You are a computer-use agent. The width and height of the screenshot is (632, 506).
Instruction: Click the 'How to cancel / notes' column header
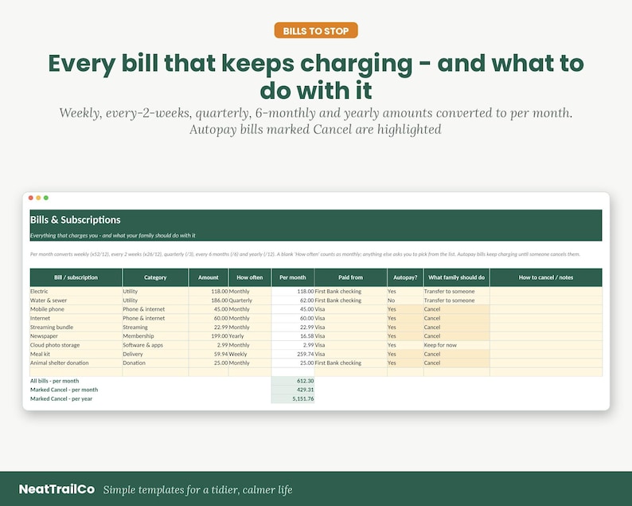[x=546, y=277]
